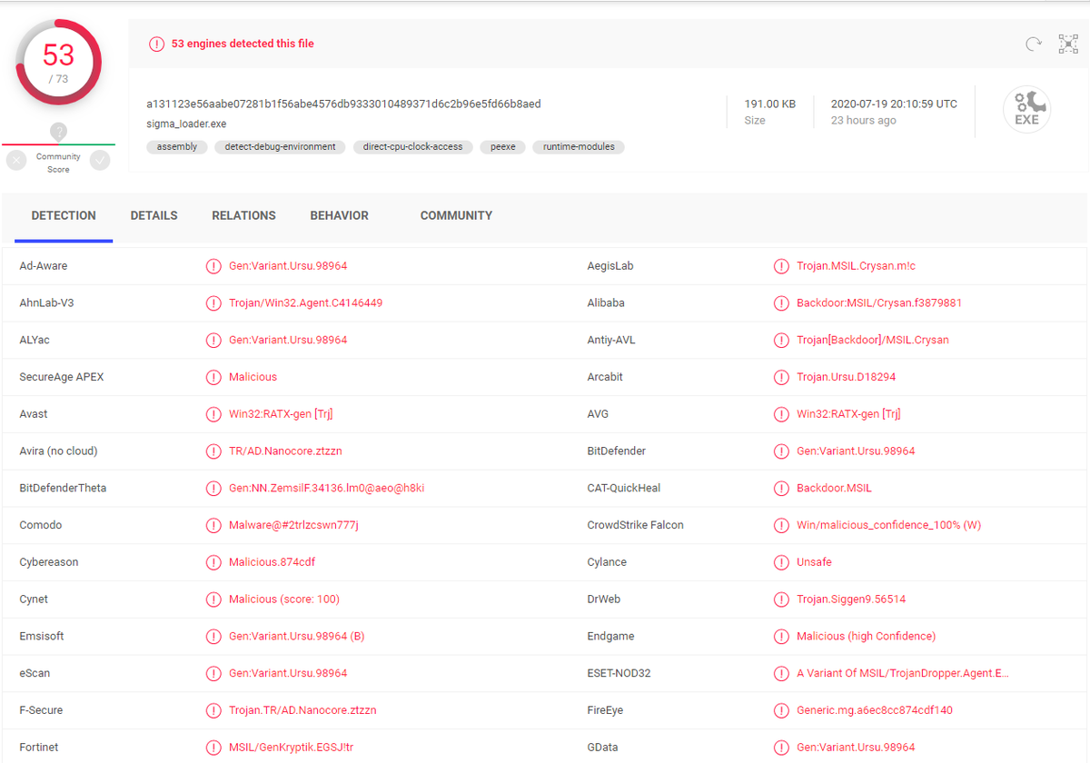Click the 'assembly' tag
The height and width of the screenshot is (763, 1090).
point(177,146)
